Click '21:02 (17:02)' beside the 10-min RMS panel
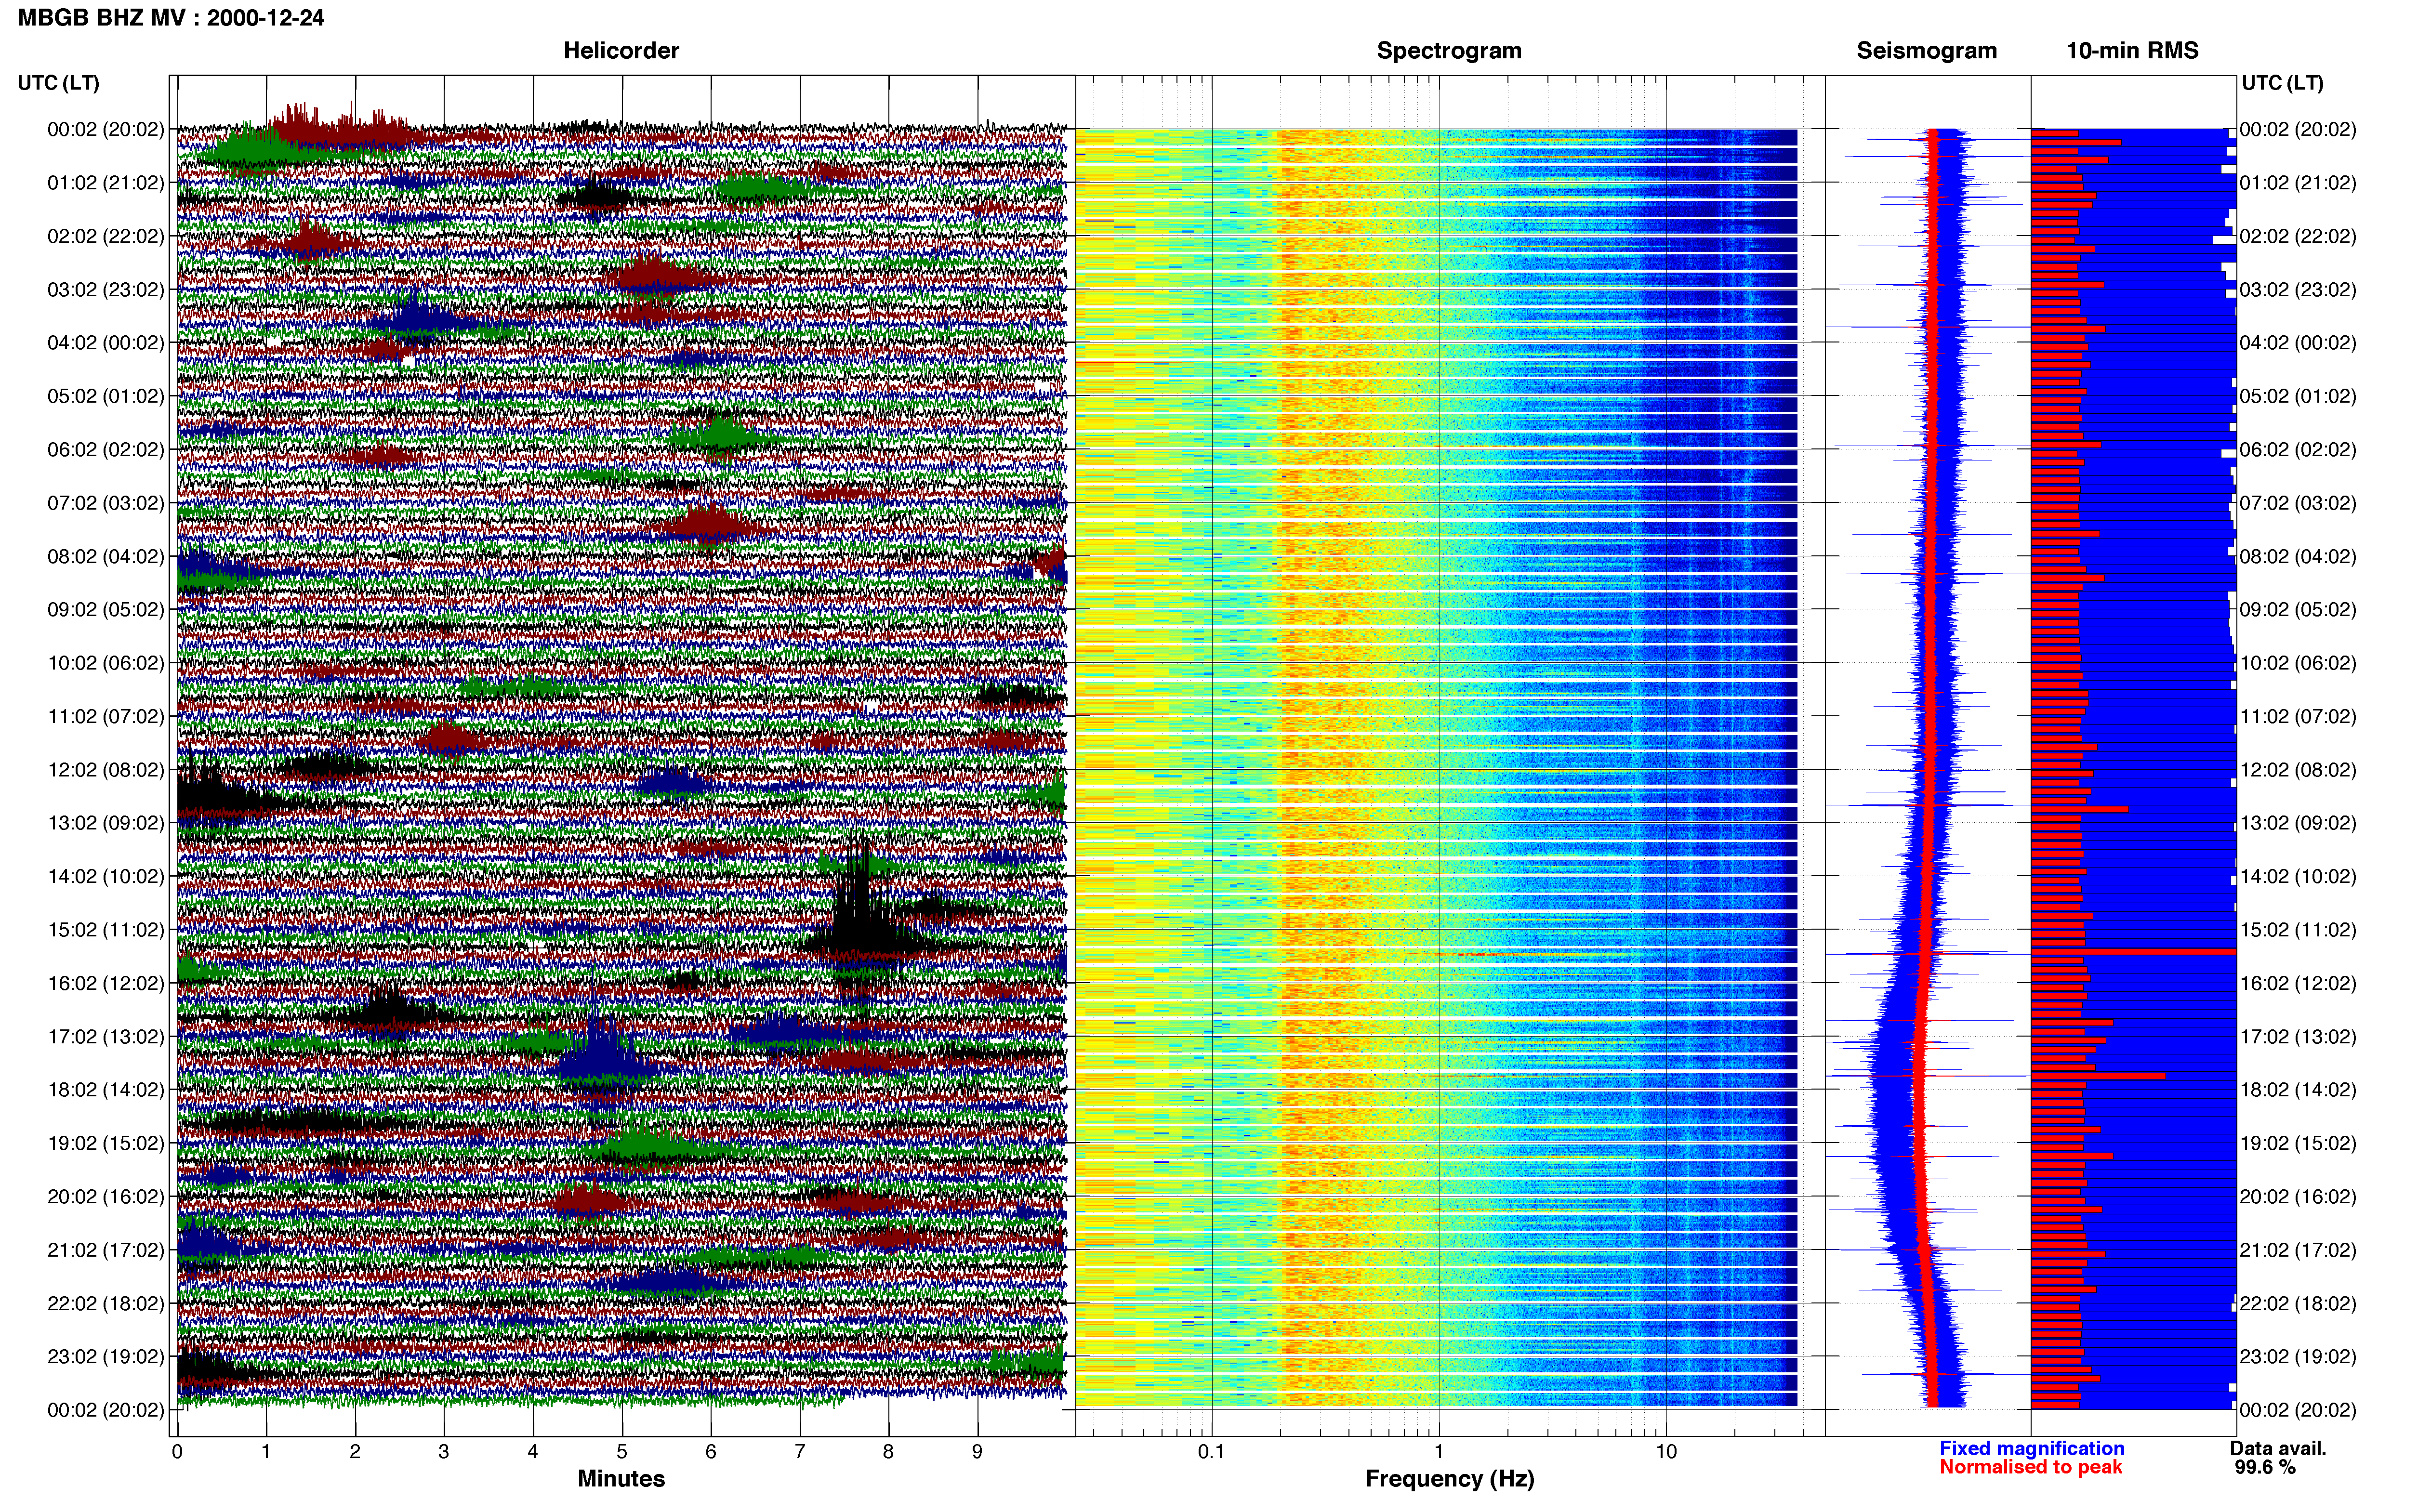2418x1512 pixels. [x=2298, y=1250]
